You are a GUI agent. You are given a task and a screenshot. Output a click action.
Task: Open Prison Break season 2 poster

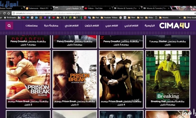coord(28,79)
